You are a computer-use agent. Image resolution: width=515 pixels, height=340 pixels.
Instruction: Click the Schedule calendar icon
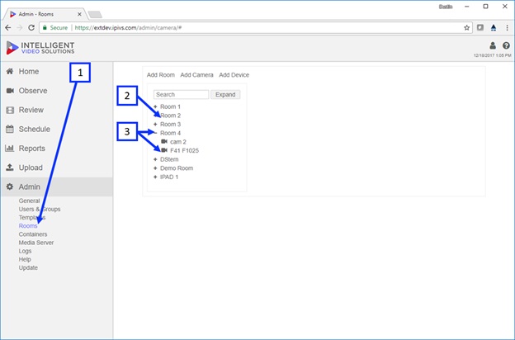click(x=10, y=129)
